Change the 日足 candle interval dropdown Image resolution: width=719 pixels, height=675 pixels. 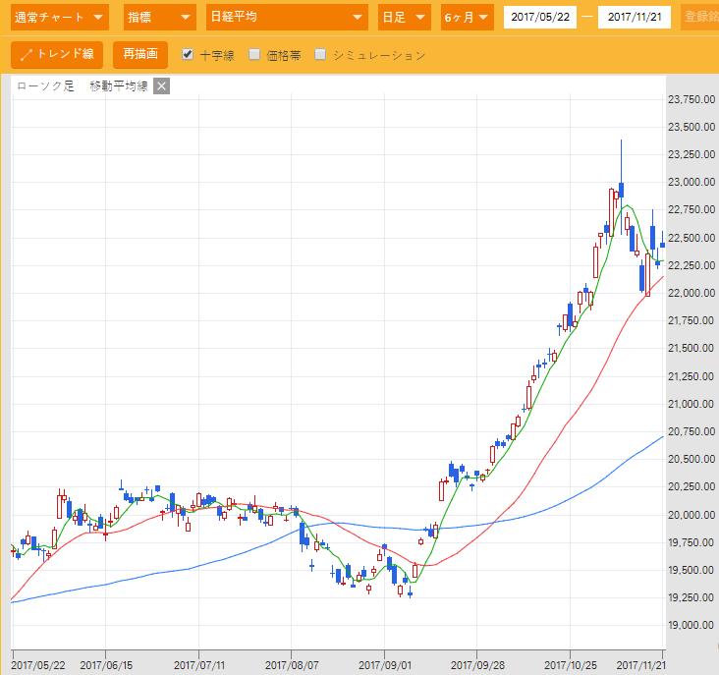tap(404, 17)
